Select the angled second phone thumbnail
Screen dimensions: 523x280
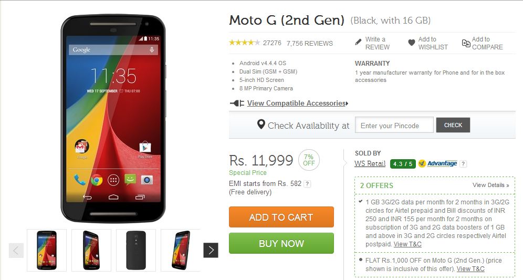click(91, 250)
